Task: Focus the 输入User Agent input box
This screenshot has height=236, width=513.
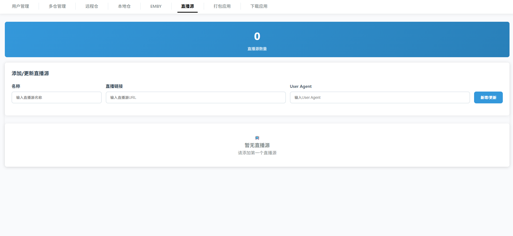Action: (380, 97)
